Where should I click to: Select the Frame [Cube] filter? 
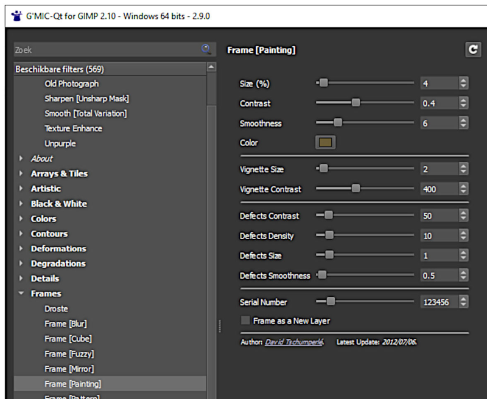click(x=68, y=339)
